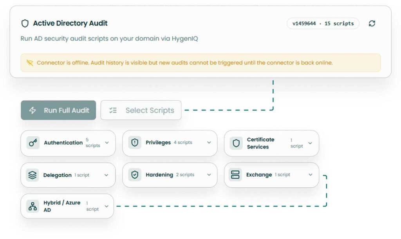Click the server icon on Exchange card
Image resolution: width=401 pixels, height=239 pixels.
[235, 175]
